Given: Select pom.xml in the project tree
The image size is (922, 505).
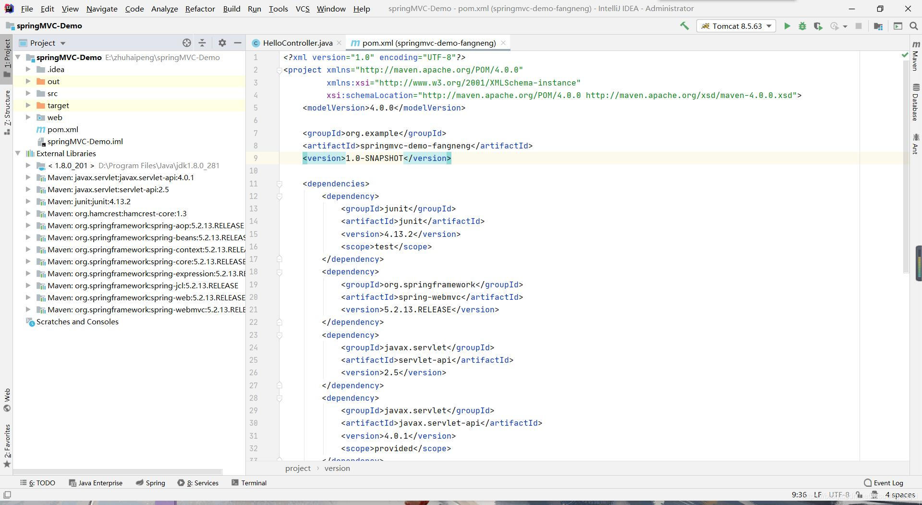Looking at the screenshot, I should [62, 130].
